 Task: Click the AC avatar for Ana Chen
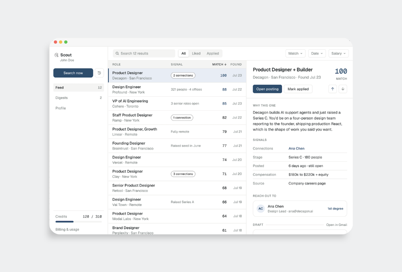pyautogui.click(x=261, y=209)
